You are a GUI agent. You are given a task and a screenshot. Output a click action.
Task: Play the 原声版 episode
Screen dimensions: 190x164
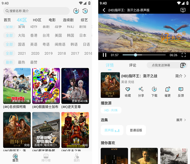[112, 130]
